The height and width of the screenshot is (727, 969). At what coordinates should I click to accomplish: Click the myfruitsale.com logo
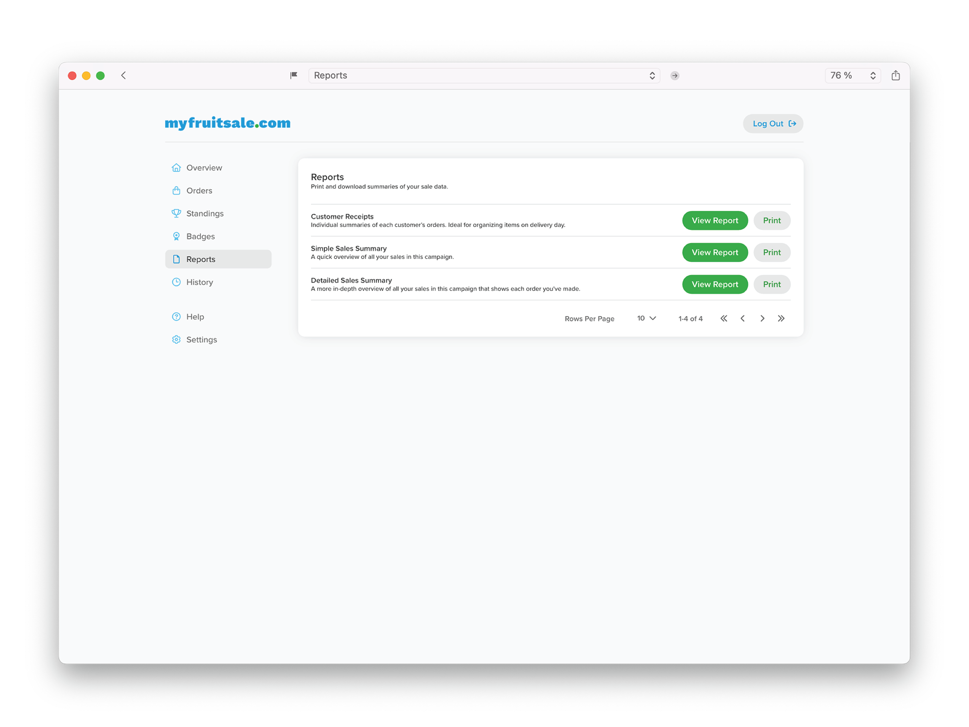coord(227,123)
